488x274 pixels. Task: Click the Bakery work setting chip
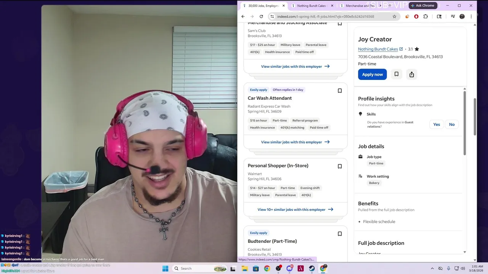click(x=374, y=183)
